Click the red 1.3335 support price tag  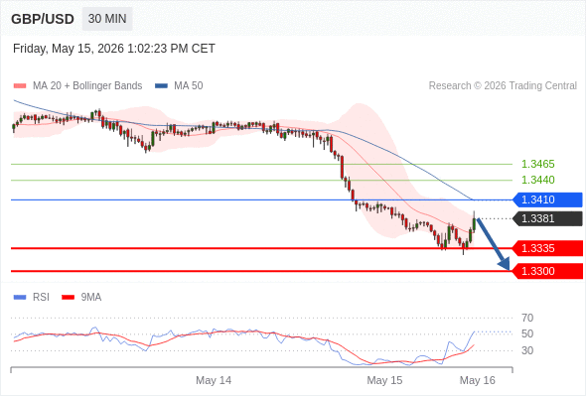[x=547, y=248]
